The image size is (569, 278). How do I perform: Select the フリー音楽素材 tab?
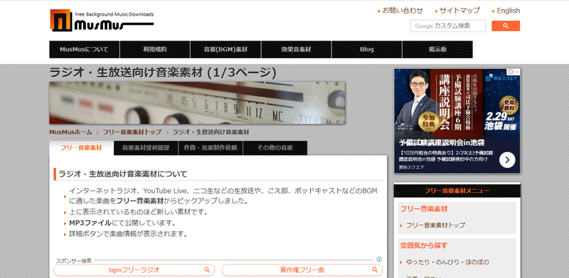(x=81, y=148)
